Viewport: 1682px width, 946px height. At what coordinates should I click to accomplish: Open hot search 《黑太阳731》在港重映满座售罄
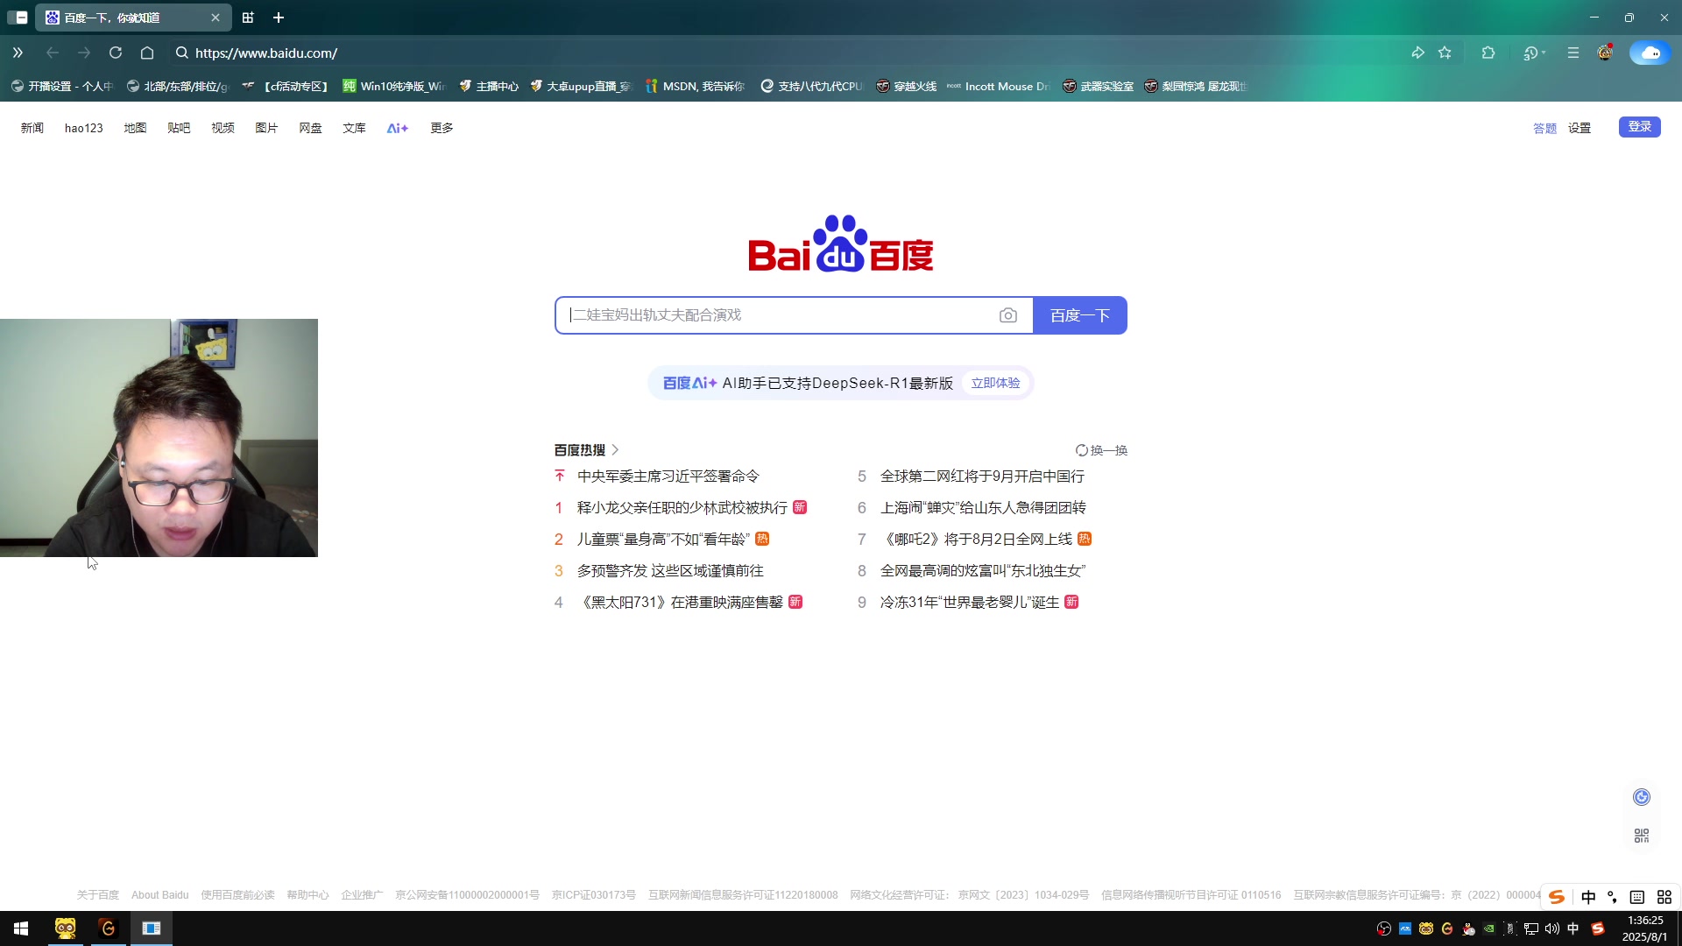coord(680,603)
